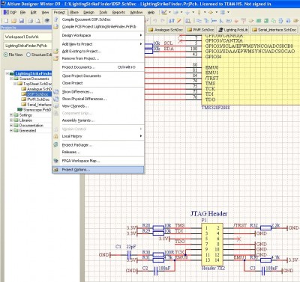
Task: Collapse the Source Documents tree node
Action: coord(11,79)
